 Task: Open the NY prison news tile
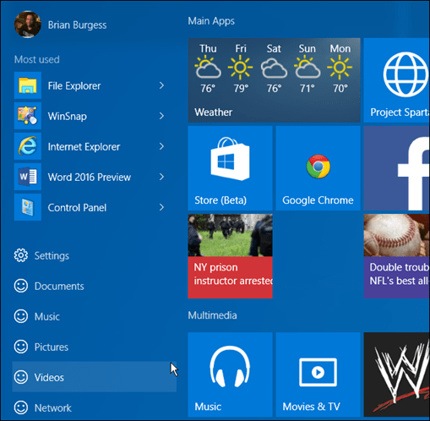[230, 256]
